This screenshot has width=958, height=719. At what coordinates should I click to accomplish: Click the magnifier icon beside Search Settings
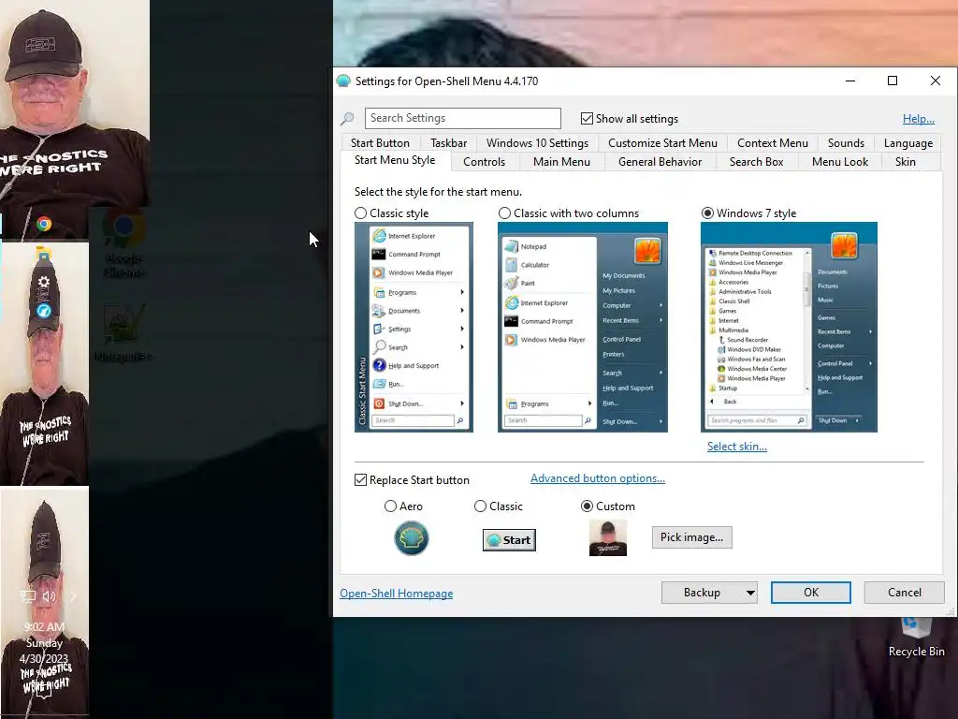pyautogui.click(x=348, y=118)
